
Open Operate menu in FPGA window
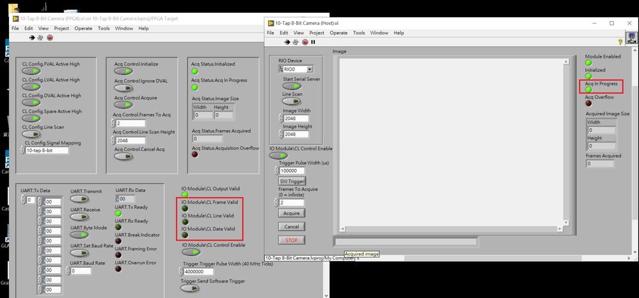click(84, 29)
